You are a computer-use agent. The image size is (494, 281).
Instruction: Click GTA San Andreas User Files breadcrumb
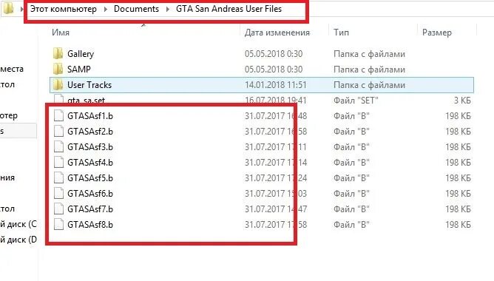(229, 9)
